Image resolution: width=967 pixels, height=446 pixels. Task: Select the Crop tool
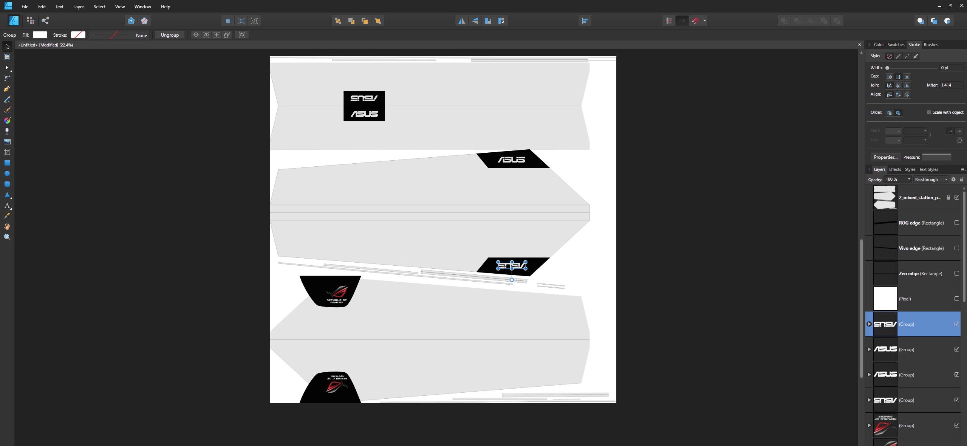[x=7, y=152]
